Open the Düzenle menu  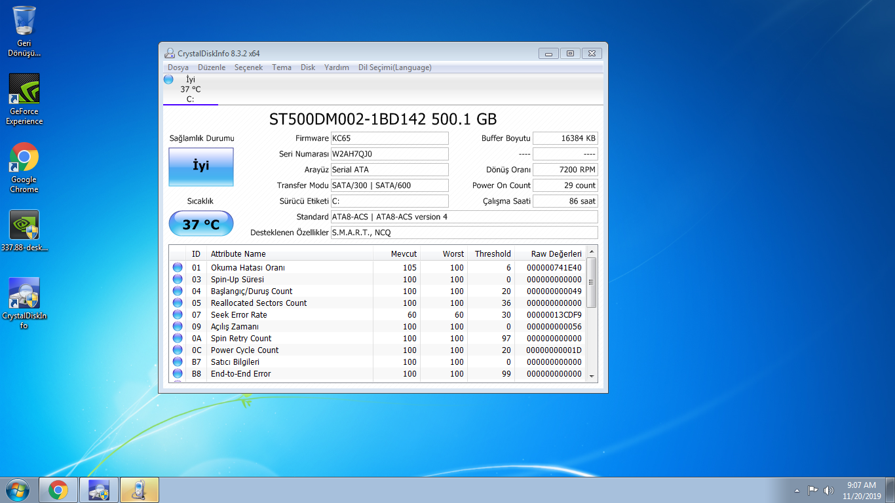[x=211, y=67]
